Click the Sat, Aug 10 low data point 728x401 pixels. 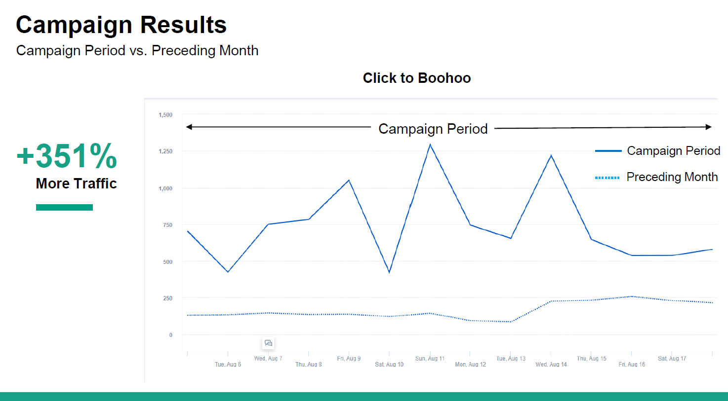pos(389,272)
